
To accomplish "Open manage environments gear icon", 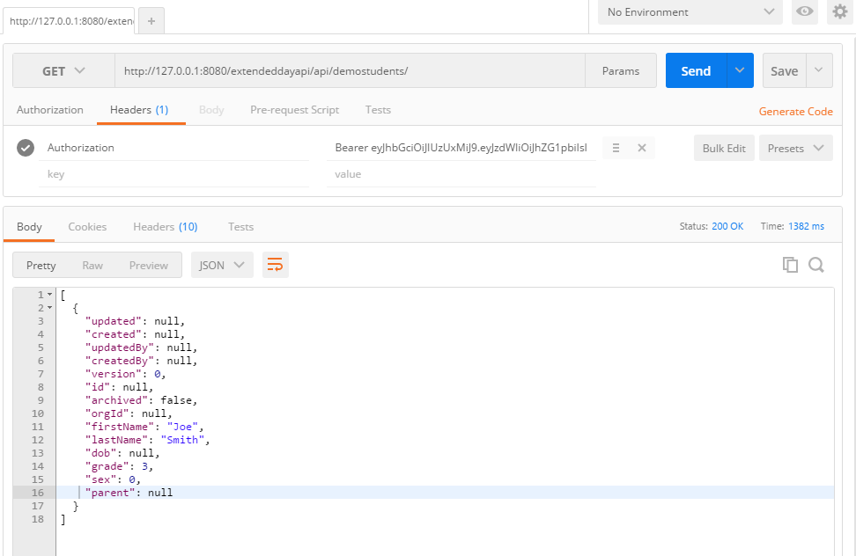I will tap(839, 11).
